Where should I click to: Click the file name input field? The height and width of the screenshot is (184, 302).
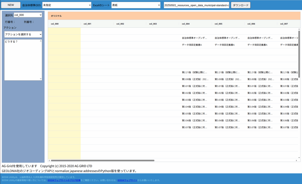tap(196, 5)
